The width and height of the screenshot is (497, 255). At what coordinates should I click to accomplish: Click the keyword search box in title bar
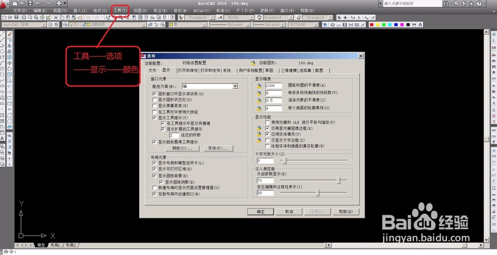tap(412, 3)
